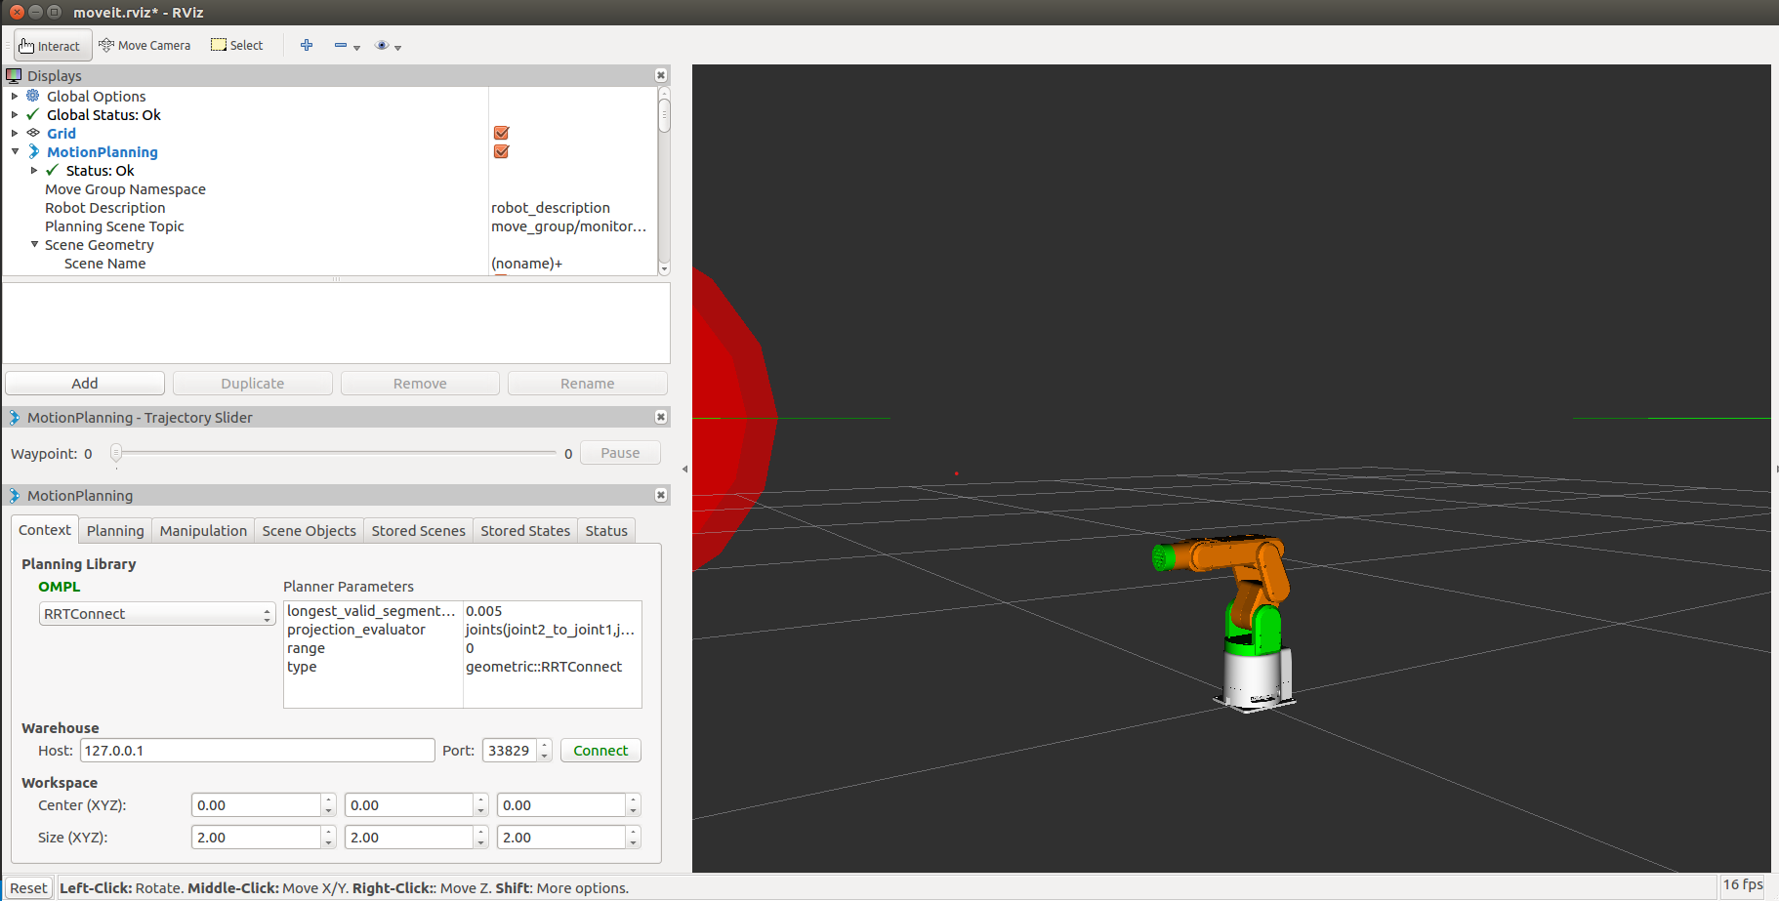Collapse the Scene Geometry section

point(34,245)
